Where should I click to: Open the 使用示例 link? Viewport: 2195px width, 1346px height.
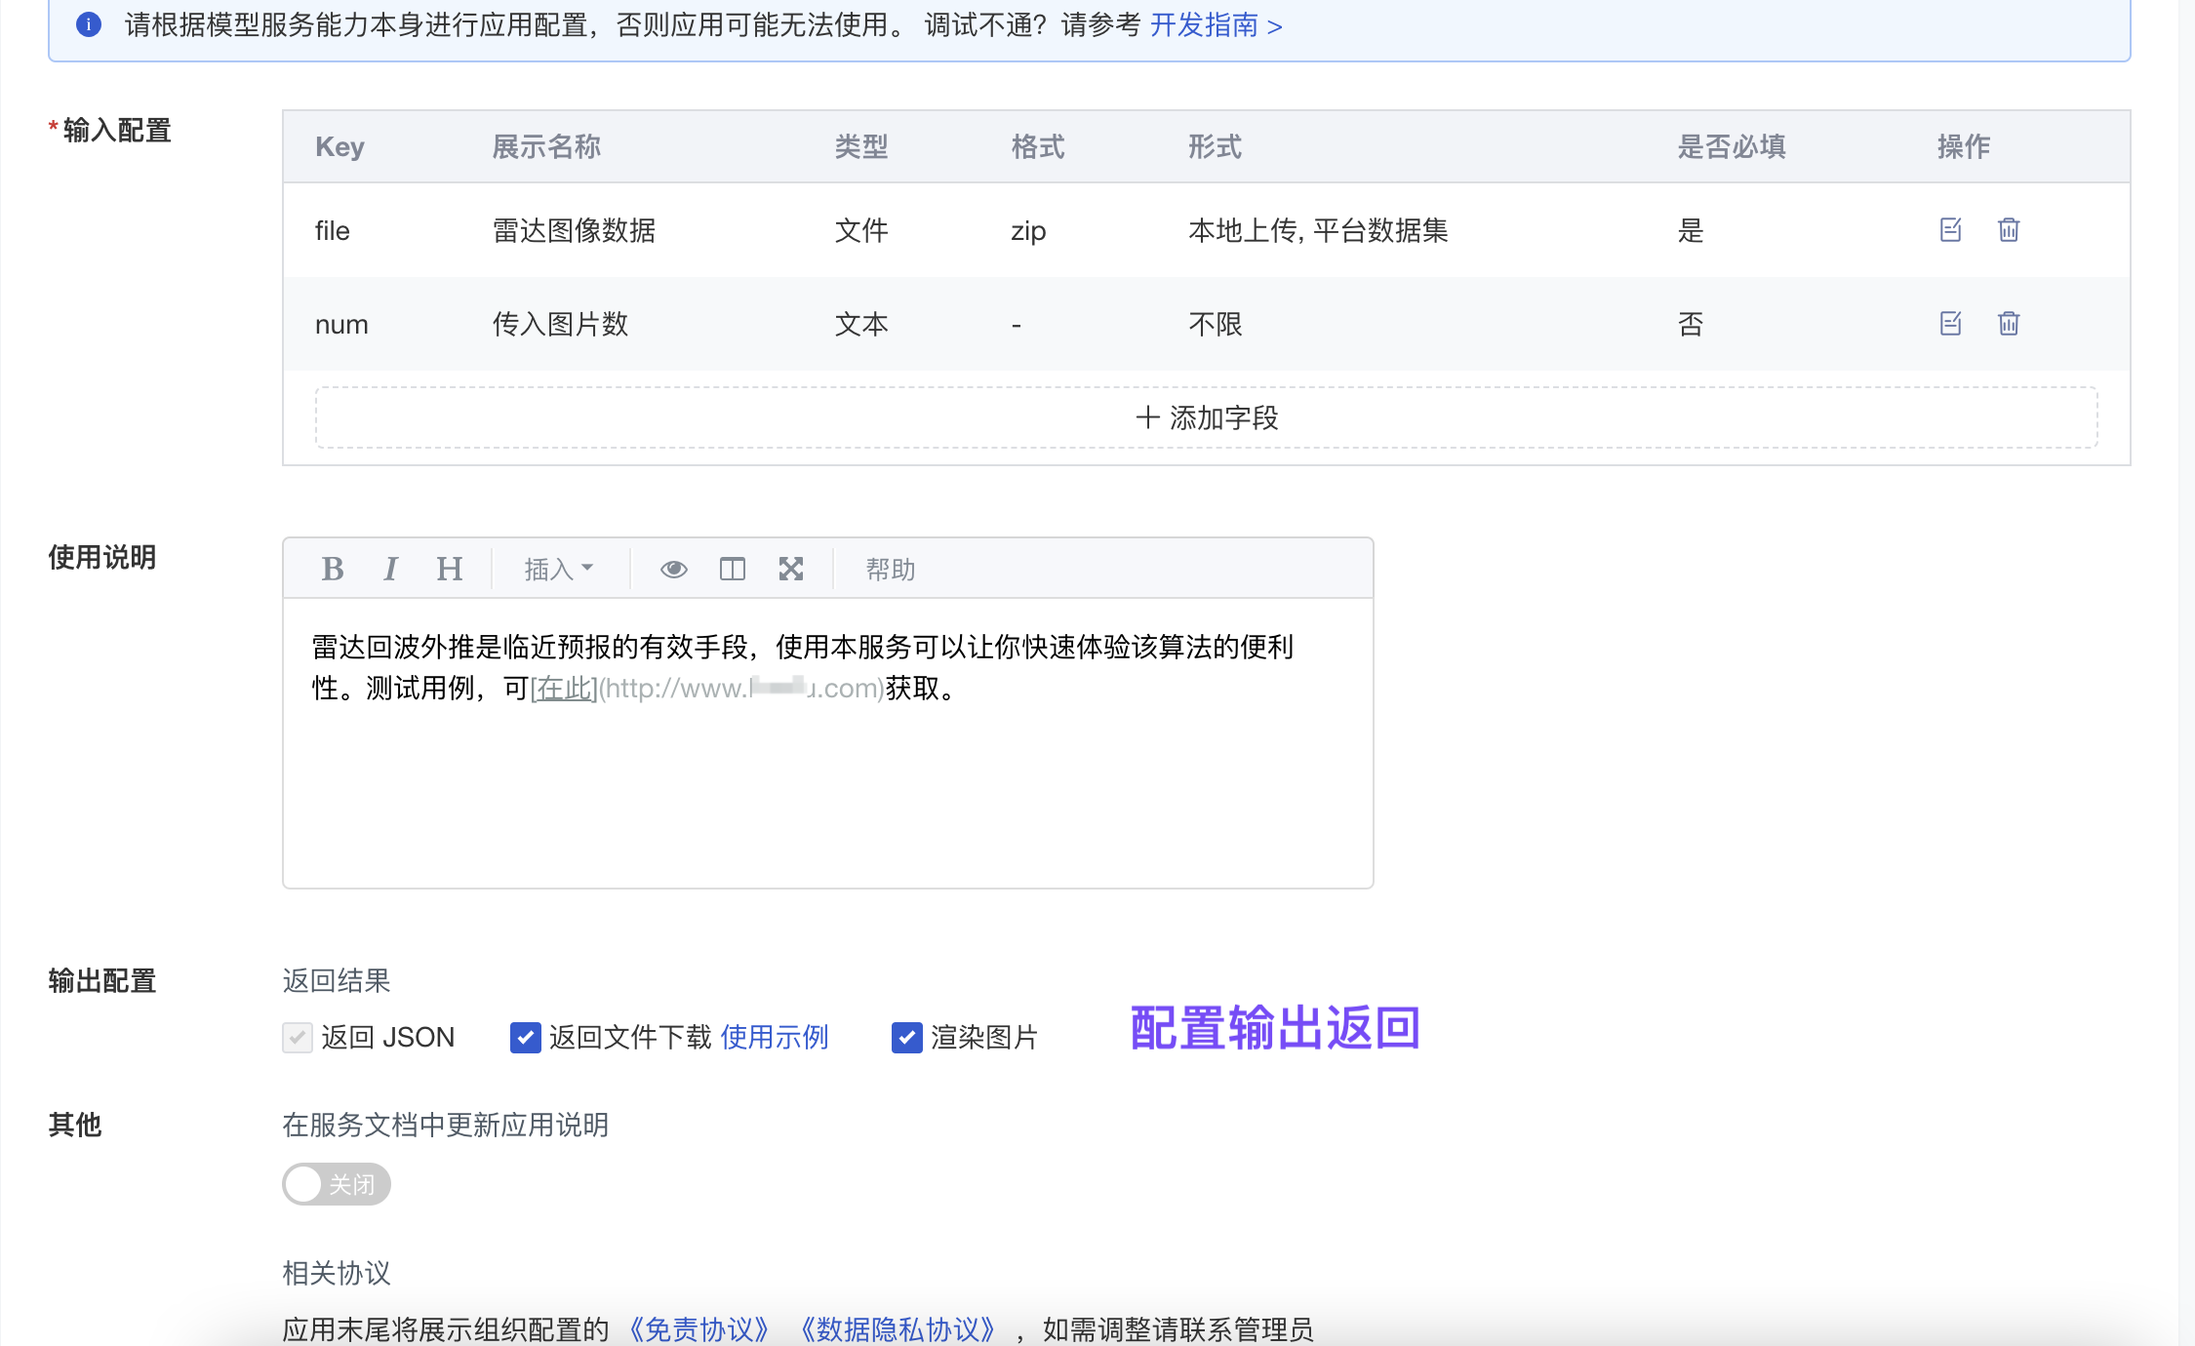[775, 1038]
